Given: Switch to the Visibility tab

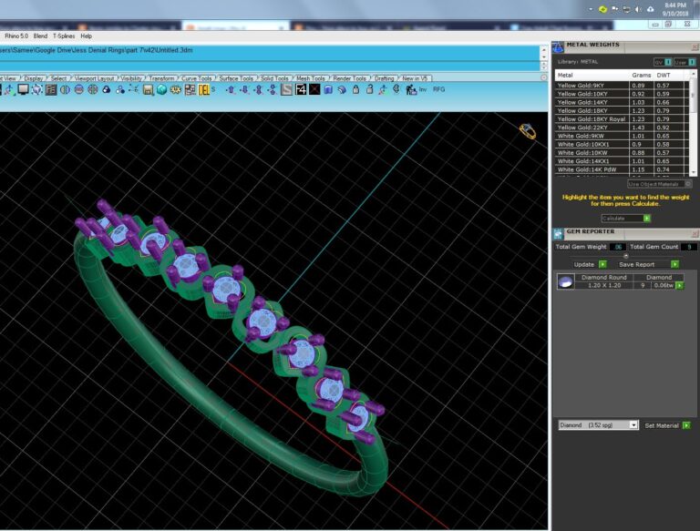Looking at the screenshot, I should click(131, 78).
